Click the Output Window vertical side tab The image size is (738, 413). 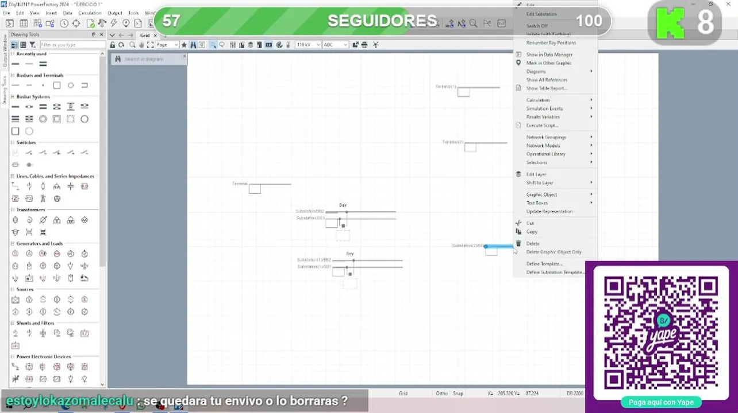[x=5, y=51]
